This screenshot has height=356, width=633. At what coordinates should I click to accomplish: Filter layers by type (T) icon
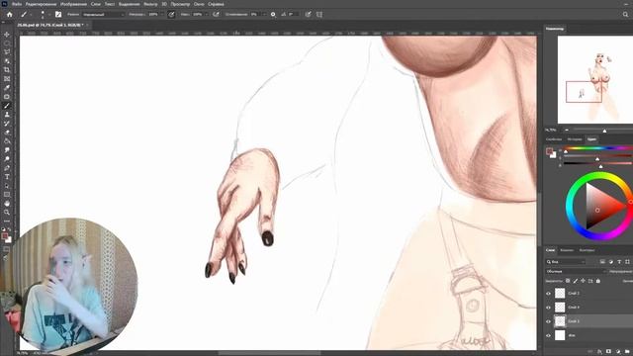pyautogui.click(x=619, y=262)
